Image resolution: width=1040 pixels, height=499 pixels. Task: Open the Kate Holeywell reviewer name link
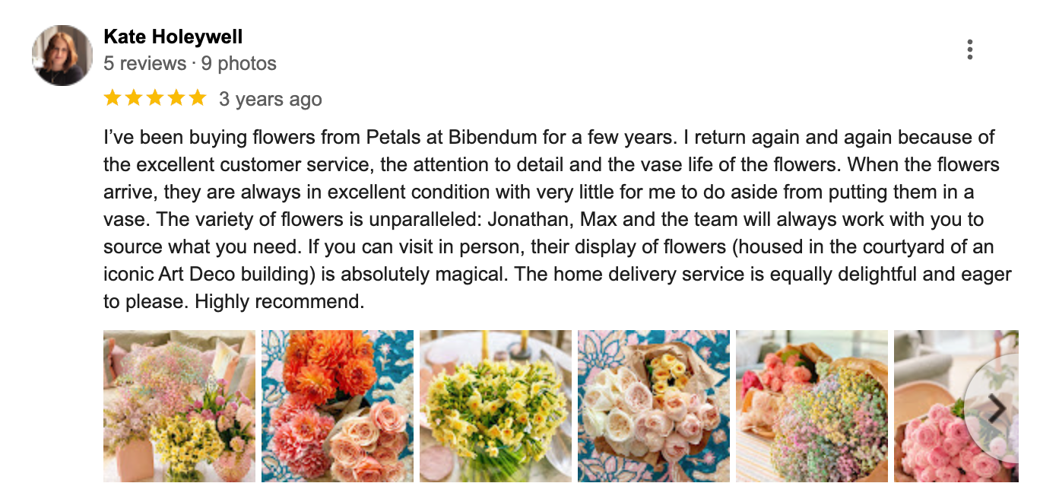[x=173, y=37]
